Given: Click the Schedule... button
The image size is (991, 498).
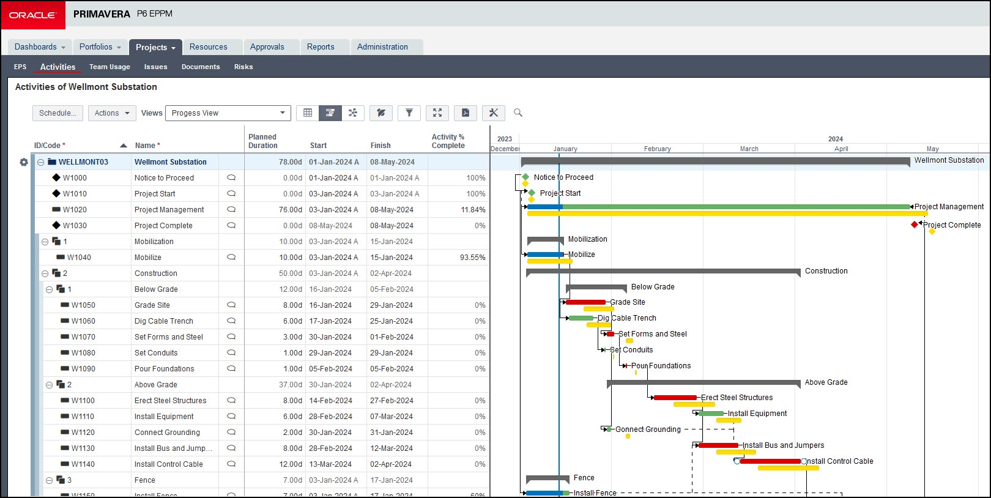Looking at the screenshot, I should point(58,113).
